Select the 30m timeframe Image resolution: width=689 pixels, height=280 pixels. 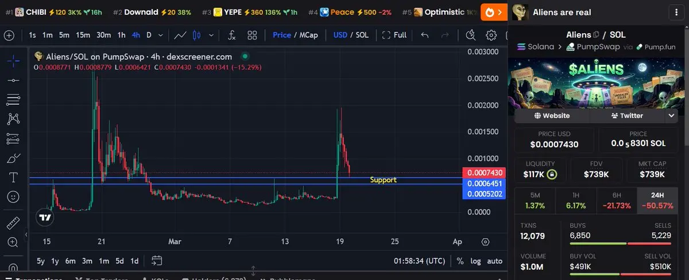(104, 35)
